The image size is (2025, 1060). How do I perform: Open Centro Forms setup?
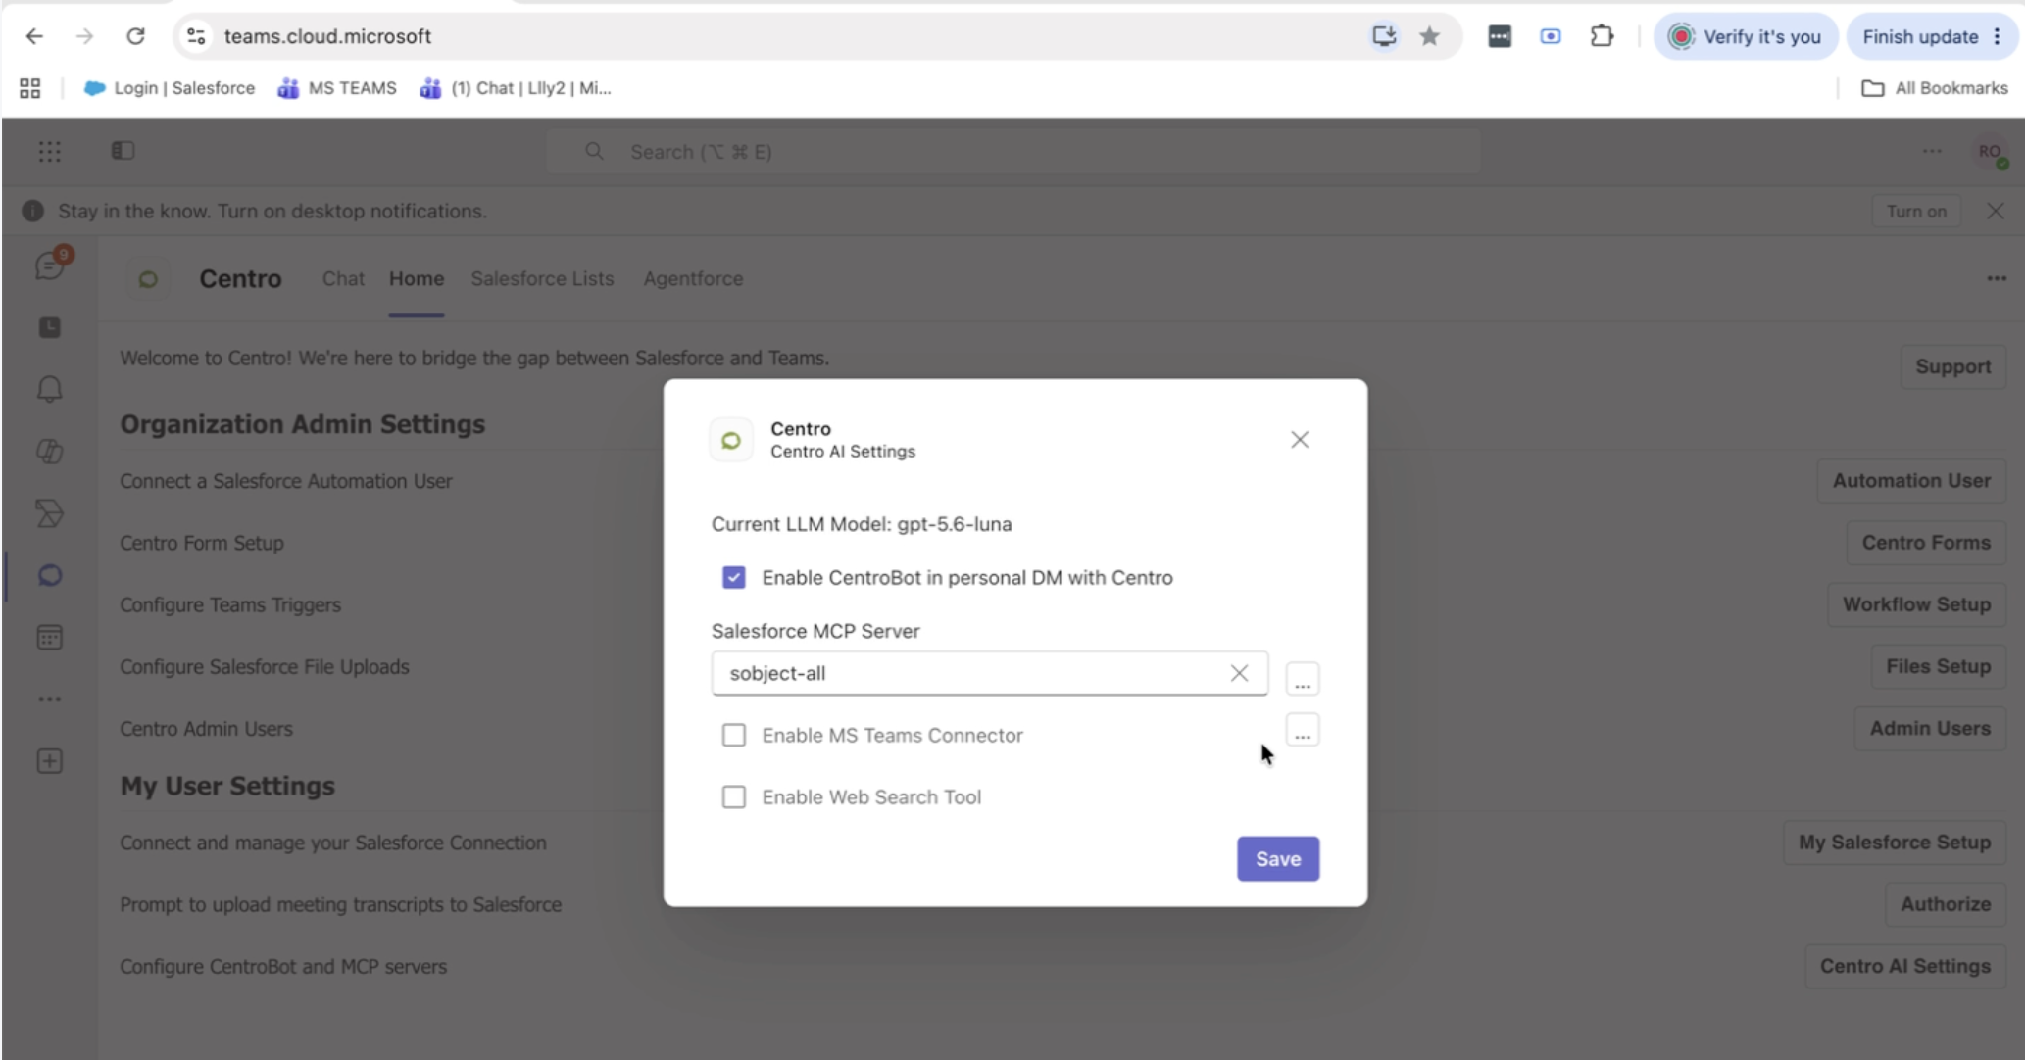click(1926, 543)
